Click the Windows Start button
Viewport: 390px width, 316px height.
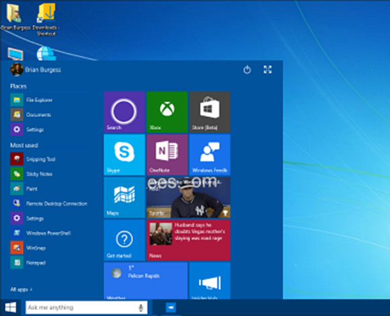[11, 307]
